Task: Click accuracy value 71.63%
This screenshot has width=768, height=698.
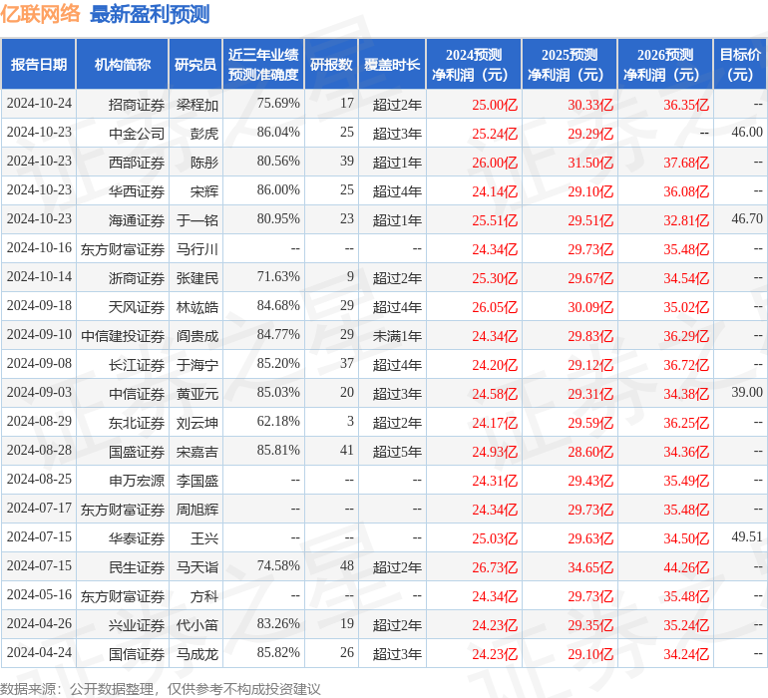Action: [278, 277]
